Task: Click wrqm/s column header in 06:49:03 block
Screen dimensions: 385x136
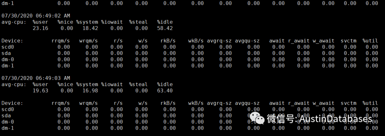Action: [89, 103]
